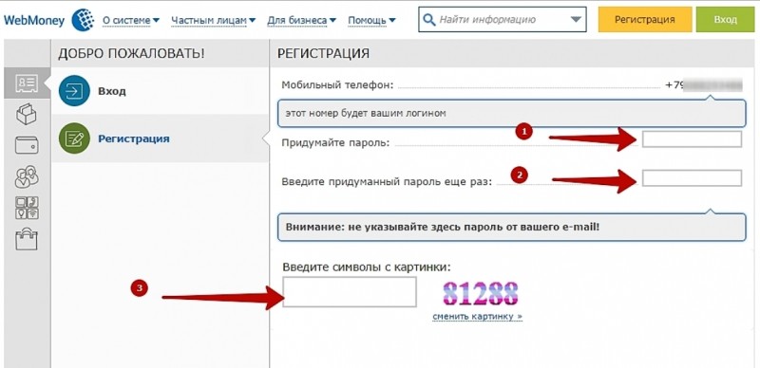The image size is (760, 368).
Task: Click the green Регистрация round icon
Action: [74, 138]
